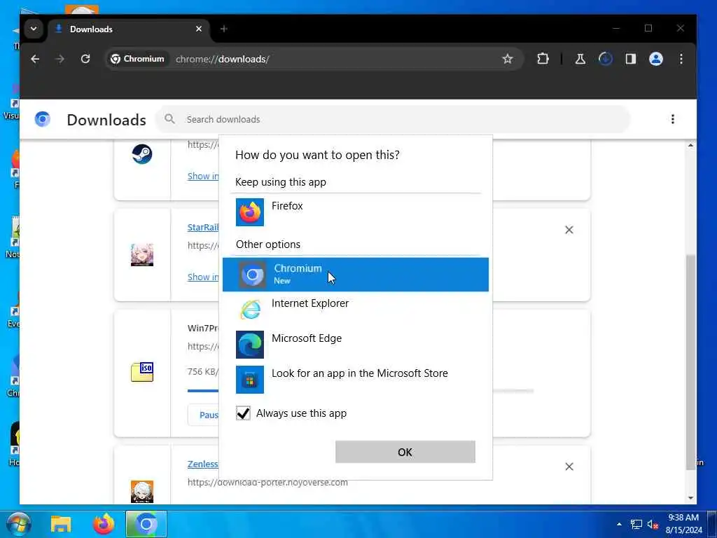
Task: Open the Windows Start menu
Action: pos(18,524)
